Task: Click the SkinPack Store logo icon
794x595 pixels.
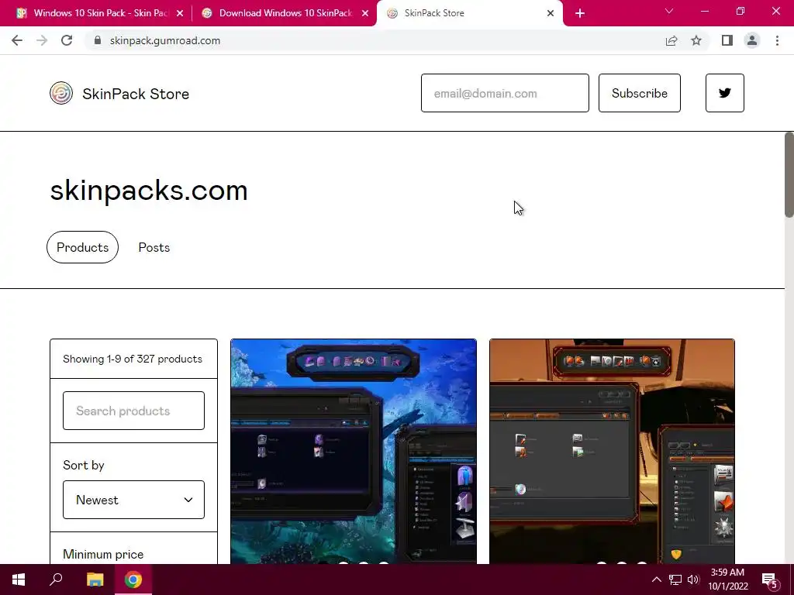Action: 61,93
